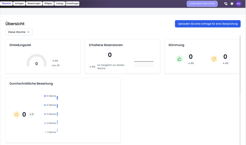
Task: Open the MV user avatar menu
Action: pos(239,3)
